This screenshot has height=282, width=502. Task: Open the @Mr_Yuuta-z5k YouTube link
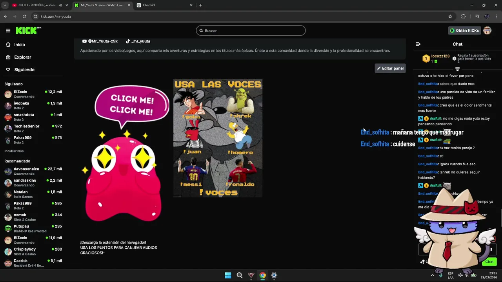point(100,41)
